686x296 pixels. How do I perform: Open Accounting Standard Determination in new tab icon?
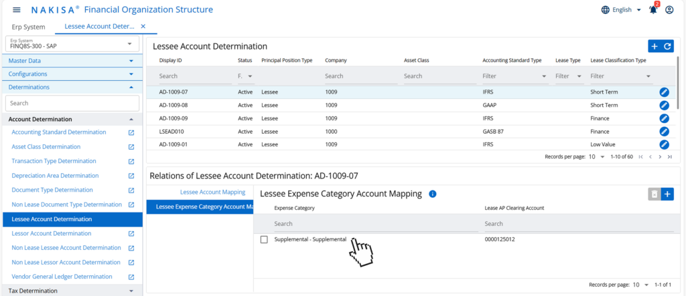(131, 132)
